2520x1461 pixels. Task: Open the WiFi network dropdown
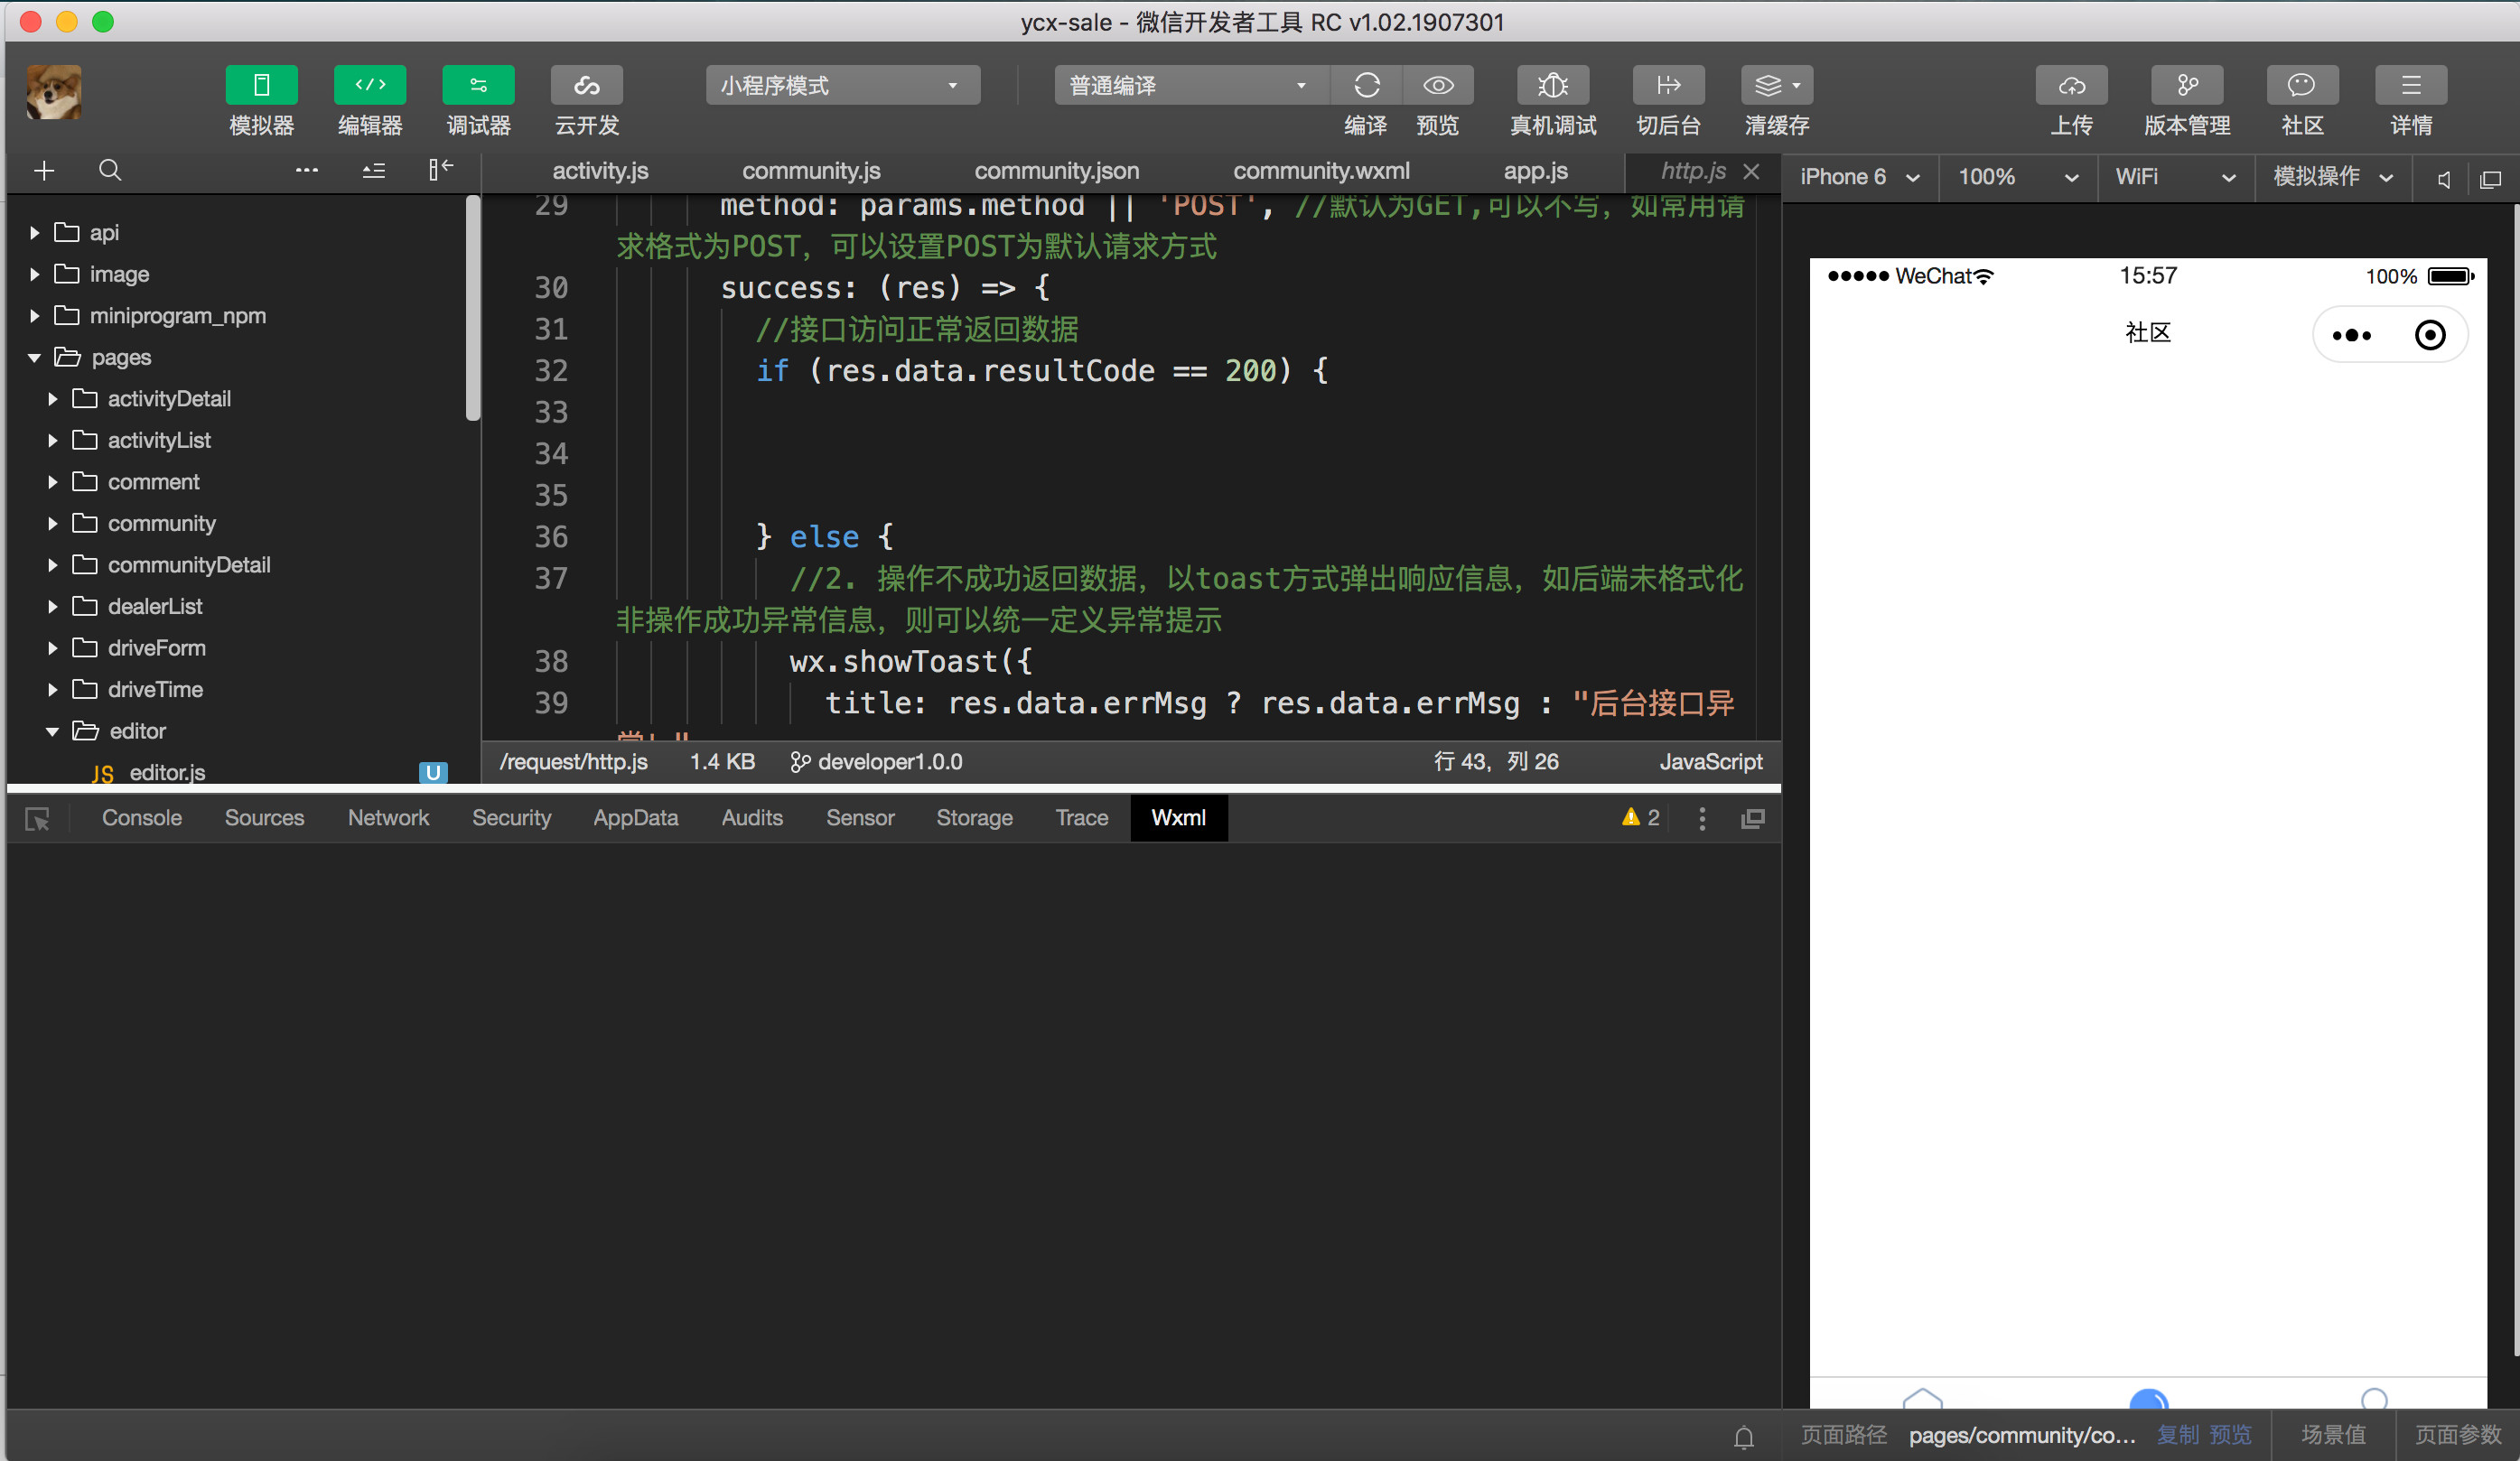coord(2174,177)
